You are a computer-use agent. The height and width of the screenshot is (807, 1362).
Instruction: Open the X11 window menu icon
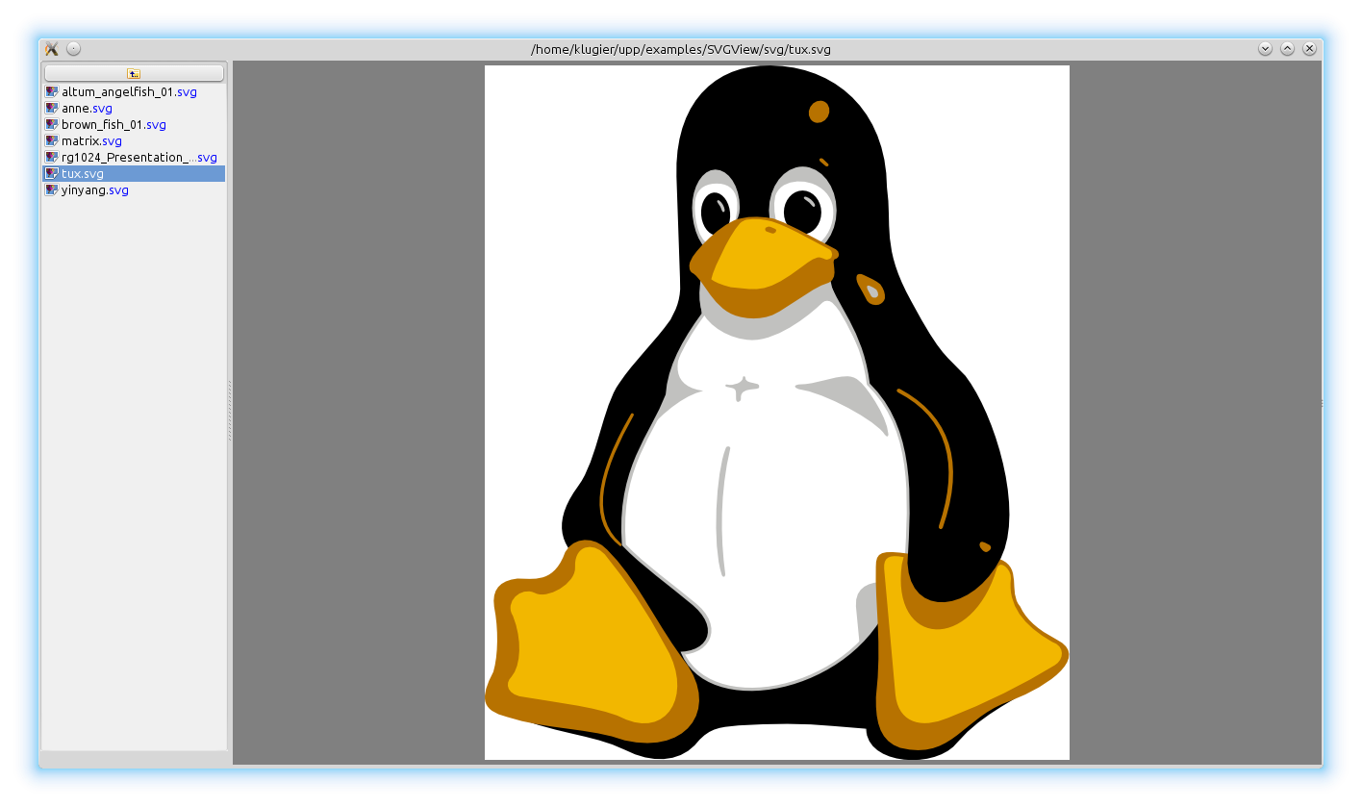pos(52,49)
